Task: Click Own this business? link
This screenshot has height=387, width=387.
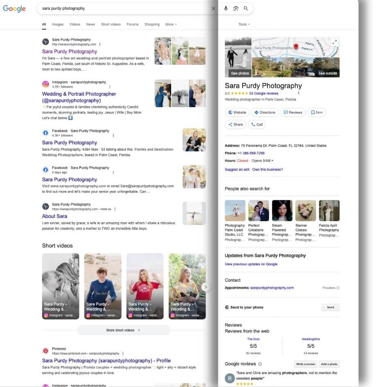Action: point(267,170)
